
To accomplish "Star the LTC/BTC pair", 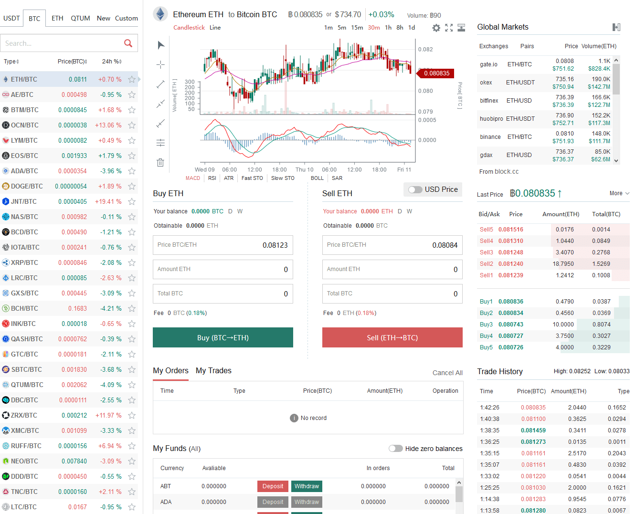I will point(132,507).
